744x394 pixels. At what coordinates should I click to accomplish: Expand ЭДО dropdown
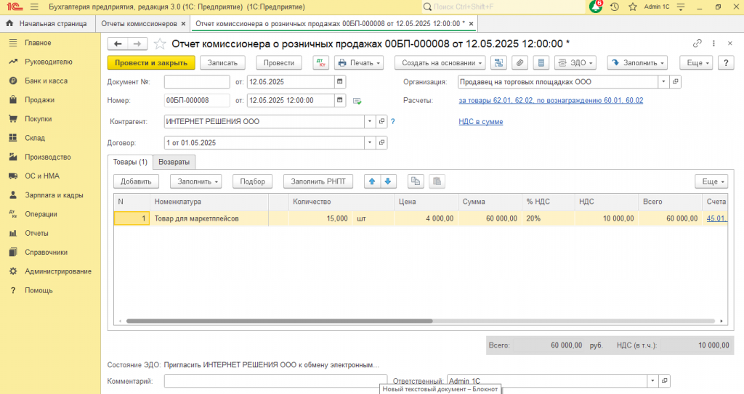pos(575,62)
